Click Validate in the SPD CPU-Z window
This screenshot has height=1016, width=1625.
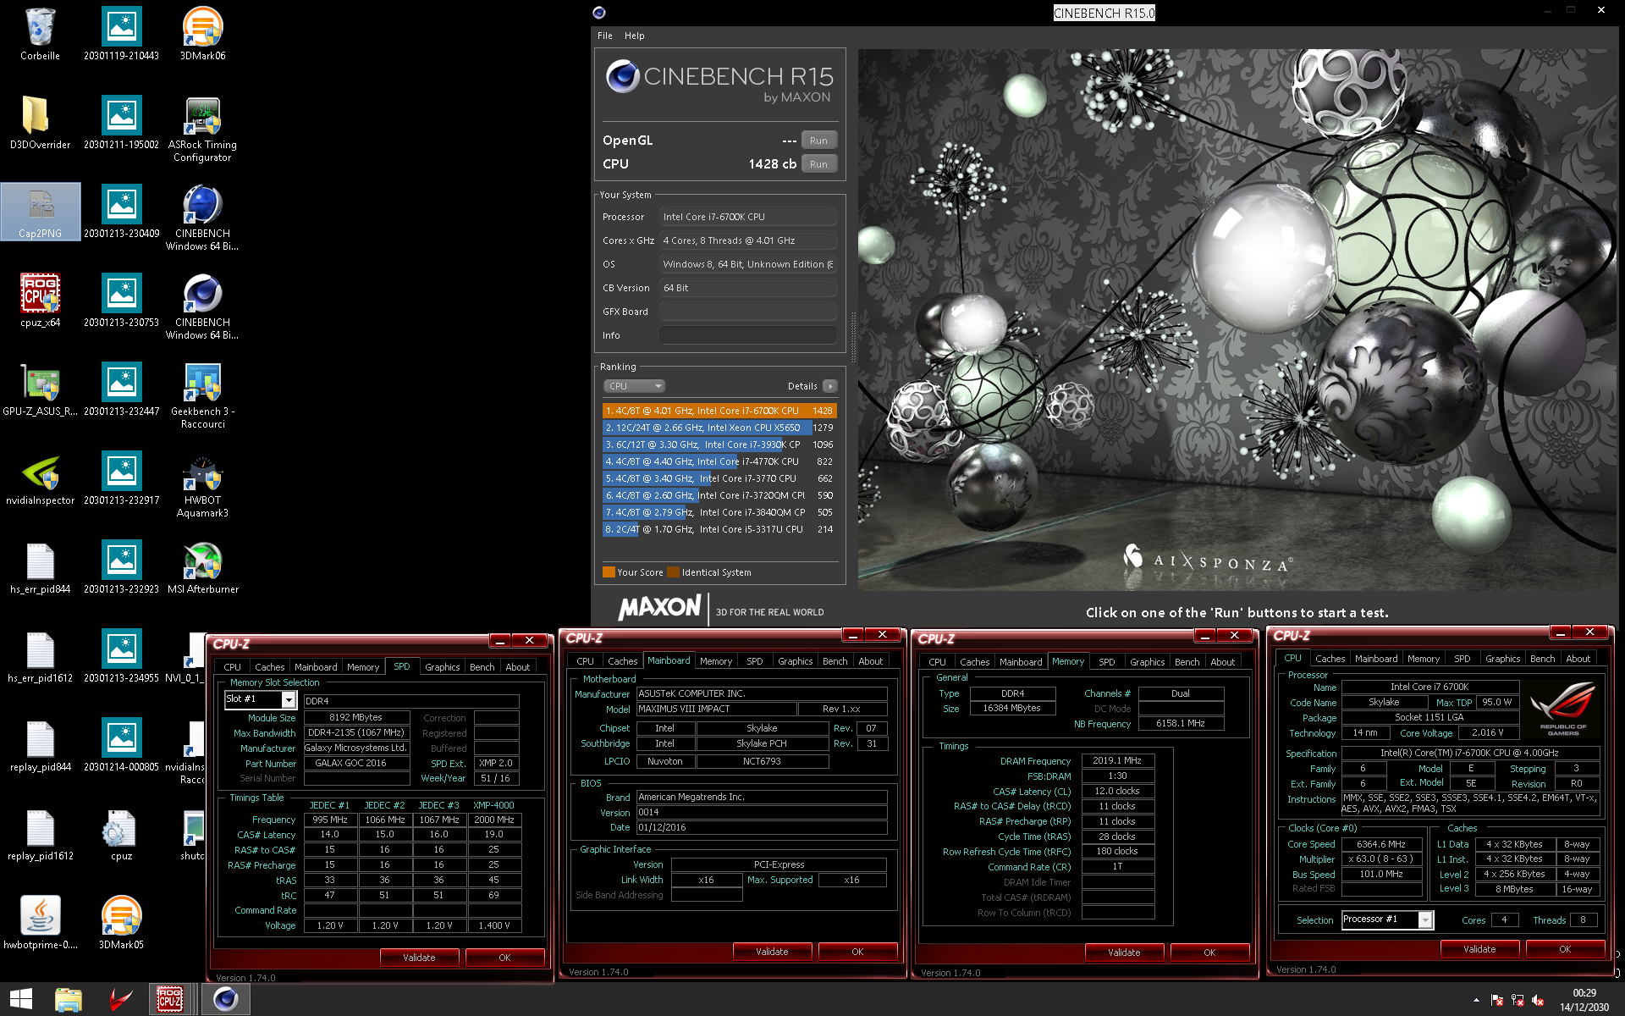(x=419, y=958)
